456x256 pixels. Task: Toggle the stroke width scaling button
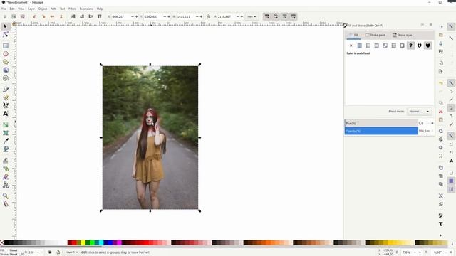[266, 16]
